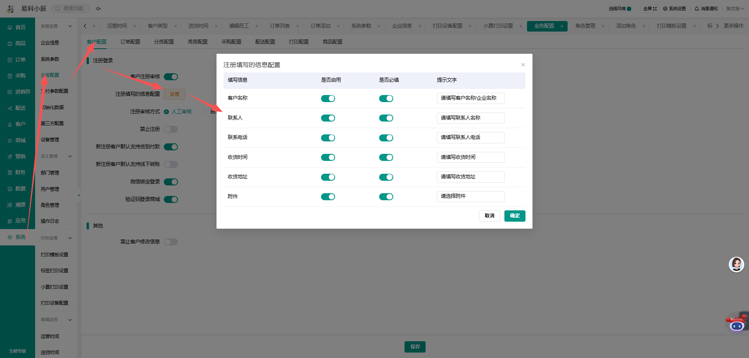Open the 溯源 sidebar icon

[10, 205]
